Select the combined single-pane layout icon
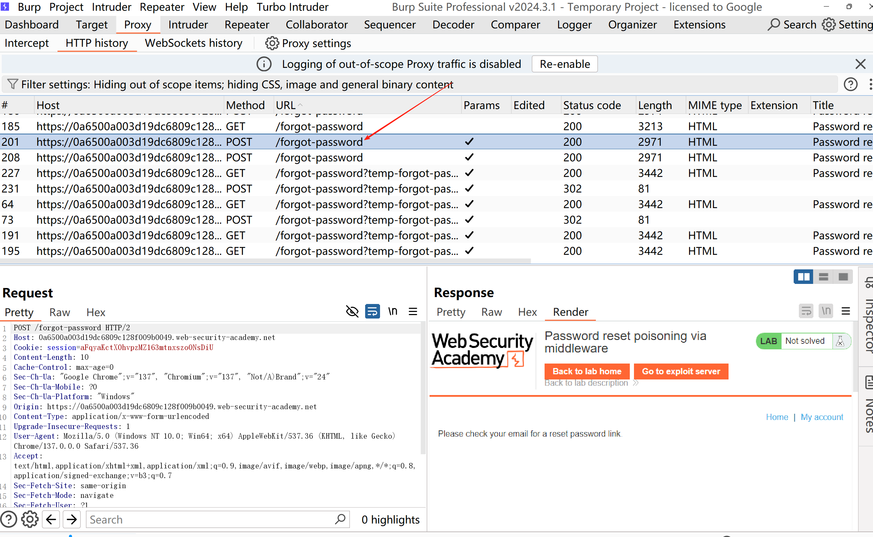The image size is (873, 537). [x=843, y=277]
